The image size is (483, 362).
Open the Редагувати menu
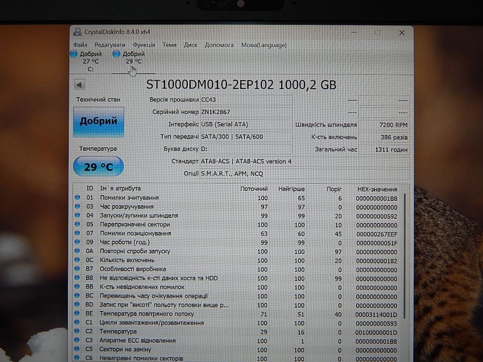point(109,45)
